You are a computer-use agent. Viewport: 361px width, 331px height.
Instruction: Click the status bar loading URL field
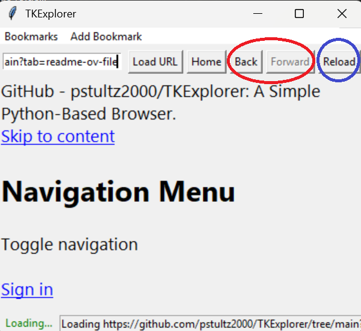pos(210,324)
